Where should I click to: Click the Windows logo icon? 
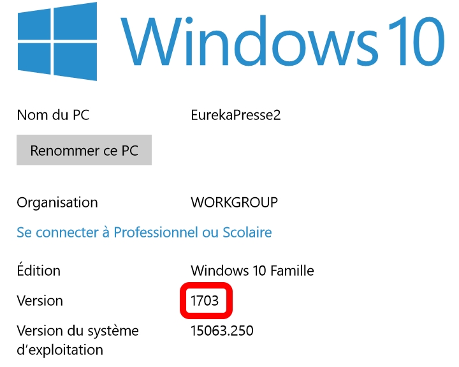tap(57, 41)
